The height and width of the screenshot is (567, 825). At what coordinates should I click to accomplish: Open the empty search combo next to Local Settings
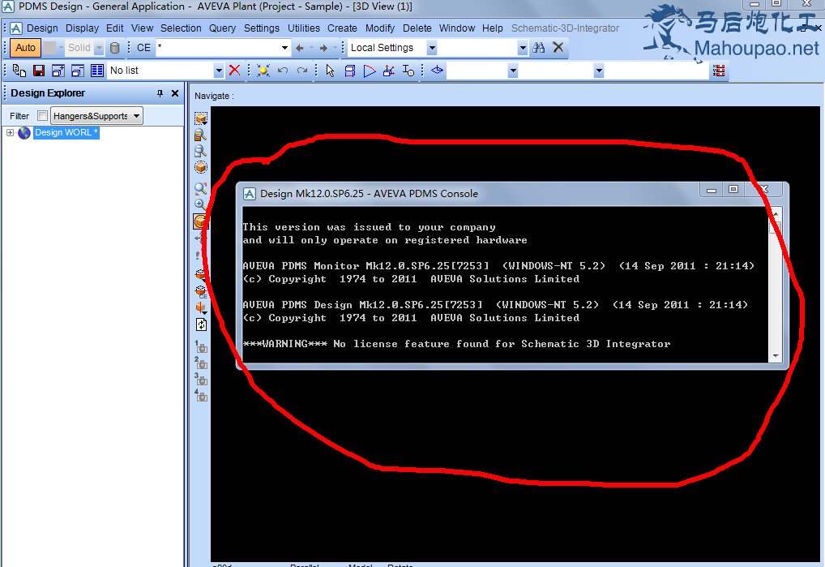point(523,48)
